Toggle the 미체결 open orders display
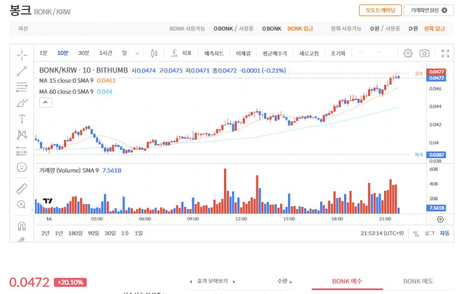Viewport: 463px width, 294px height. 243,53
